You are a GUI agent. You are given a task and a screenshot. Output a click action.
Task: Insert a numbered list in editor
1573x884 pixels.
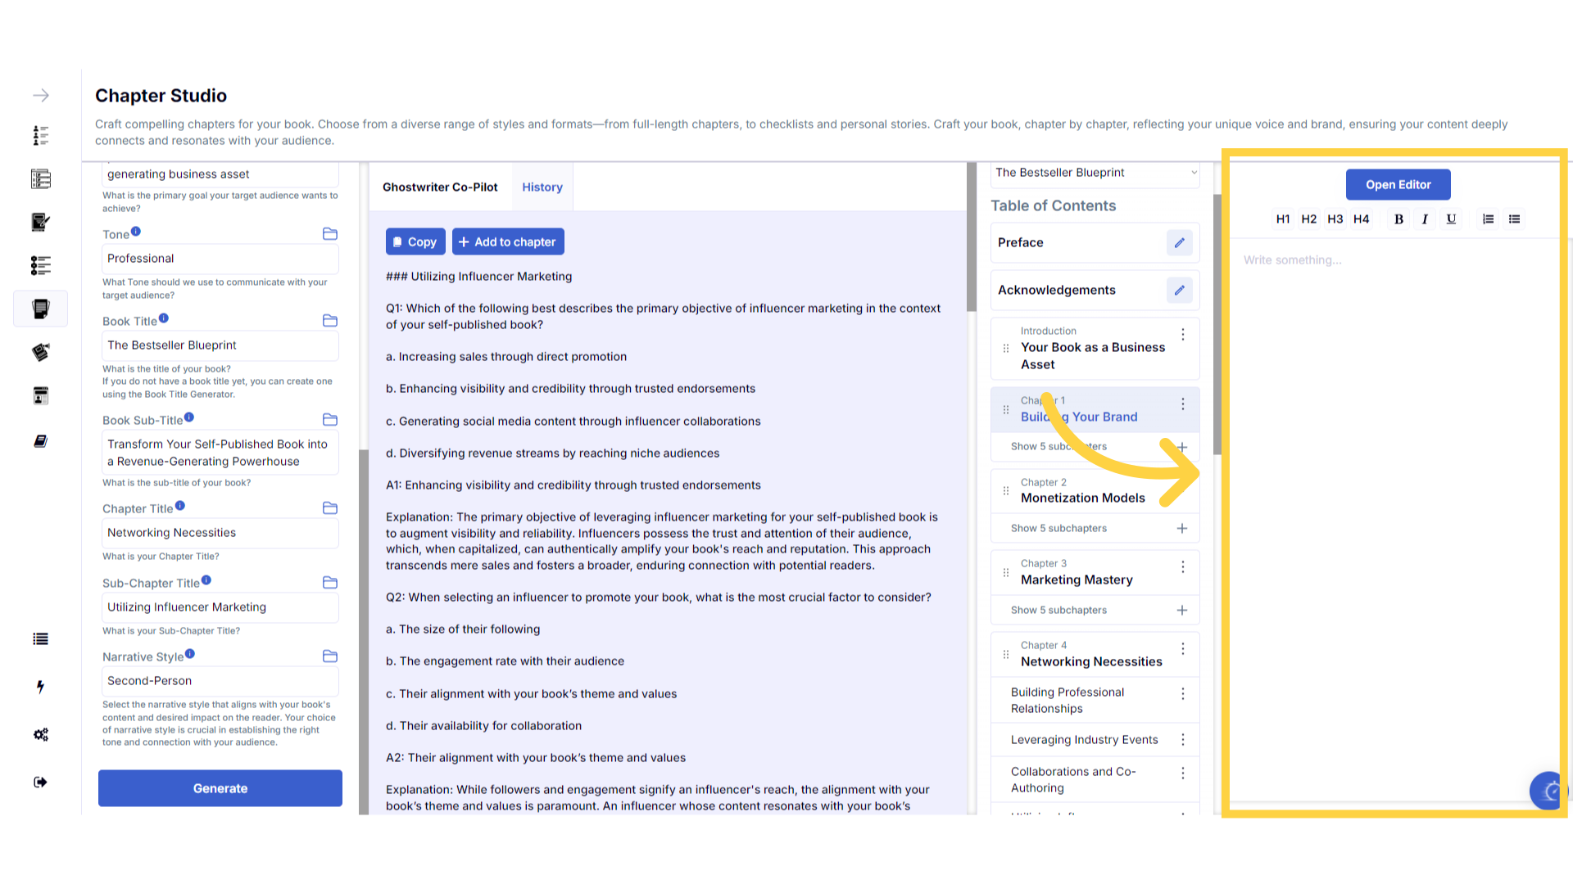pyautogui.click(x=1488, y=219)
